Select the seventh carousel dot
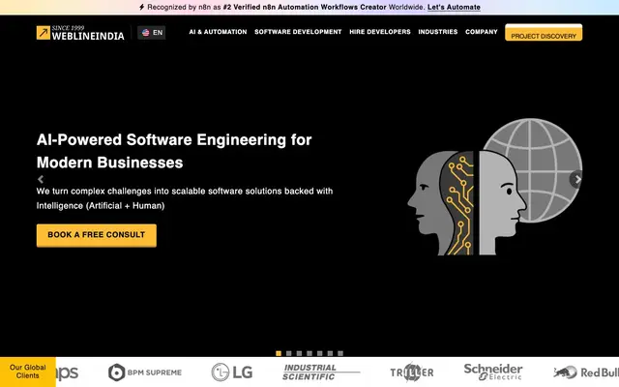This screenshot has height=387, width=619. [340, 353]
